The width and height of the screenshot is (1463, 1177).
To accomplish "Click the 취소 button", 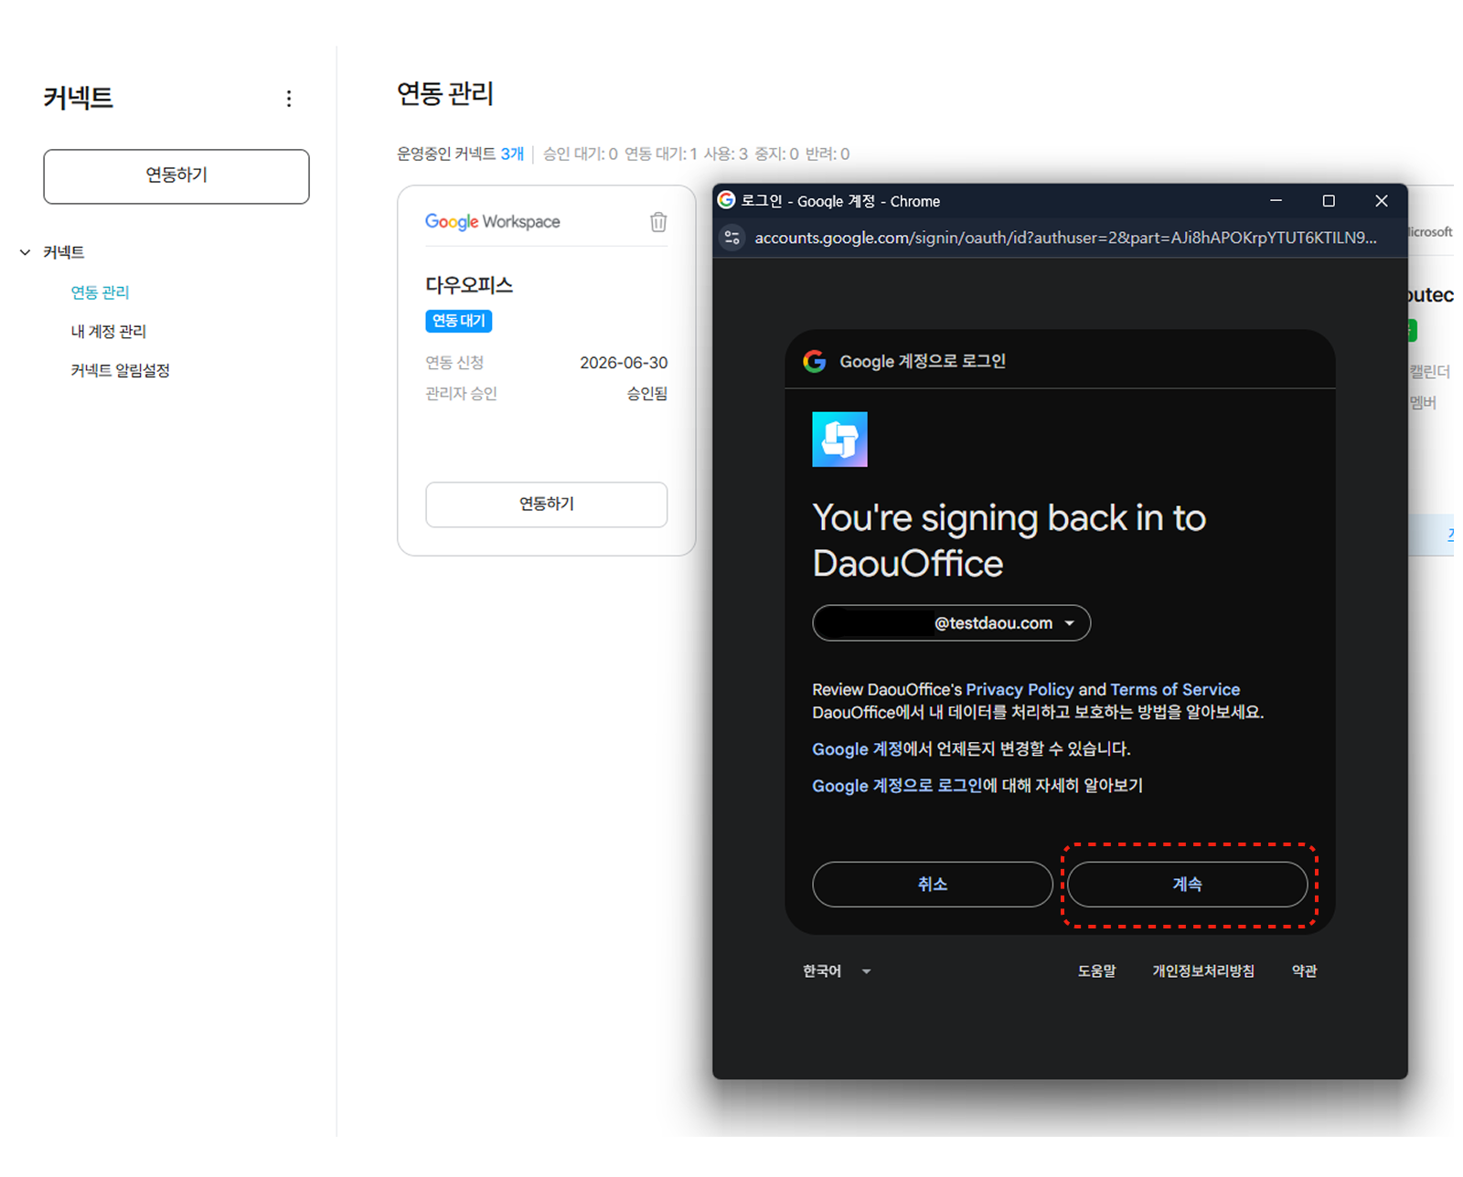I will click(x=933, y=885).
